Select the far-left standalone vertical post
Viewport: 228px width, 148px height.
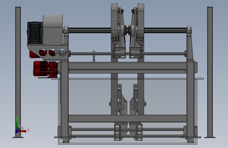pyautogui.click(x=18, y=72)
